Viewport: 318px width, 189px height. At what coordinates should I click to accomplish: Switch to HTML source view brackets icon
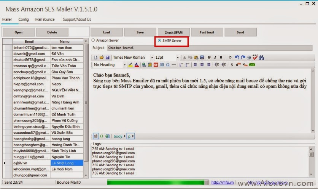(102, 136)
